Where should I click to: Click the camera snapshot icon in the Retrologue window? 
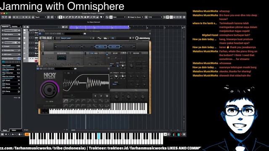(84, 34)
